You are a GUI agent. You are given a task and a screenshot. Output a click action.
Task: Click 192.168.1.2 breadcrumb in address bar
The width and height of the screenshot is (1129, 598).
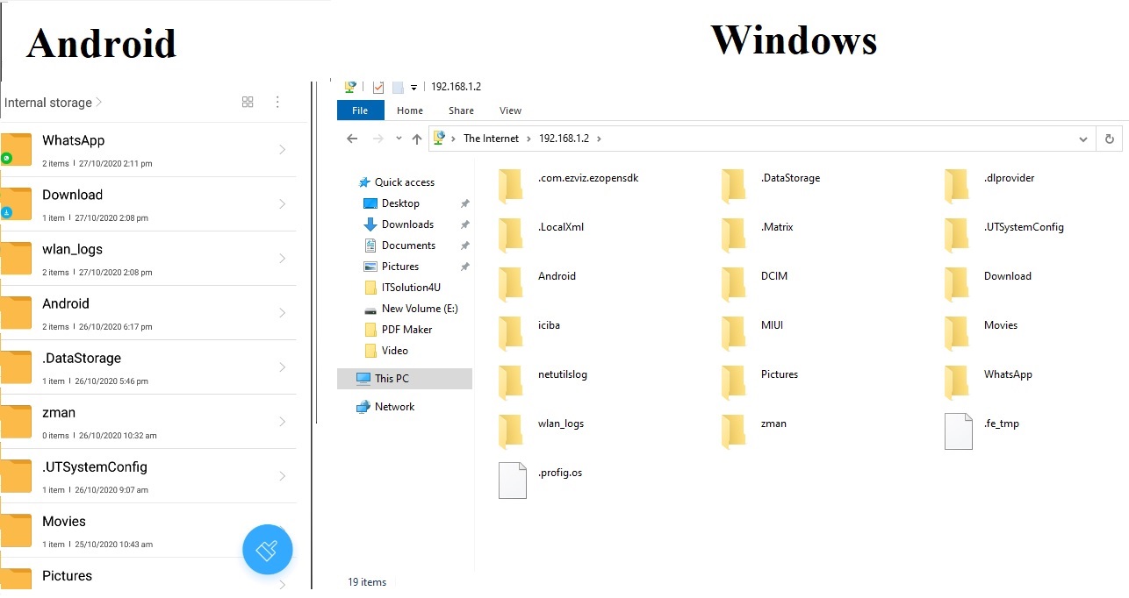point(564,139)
